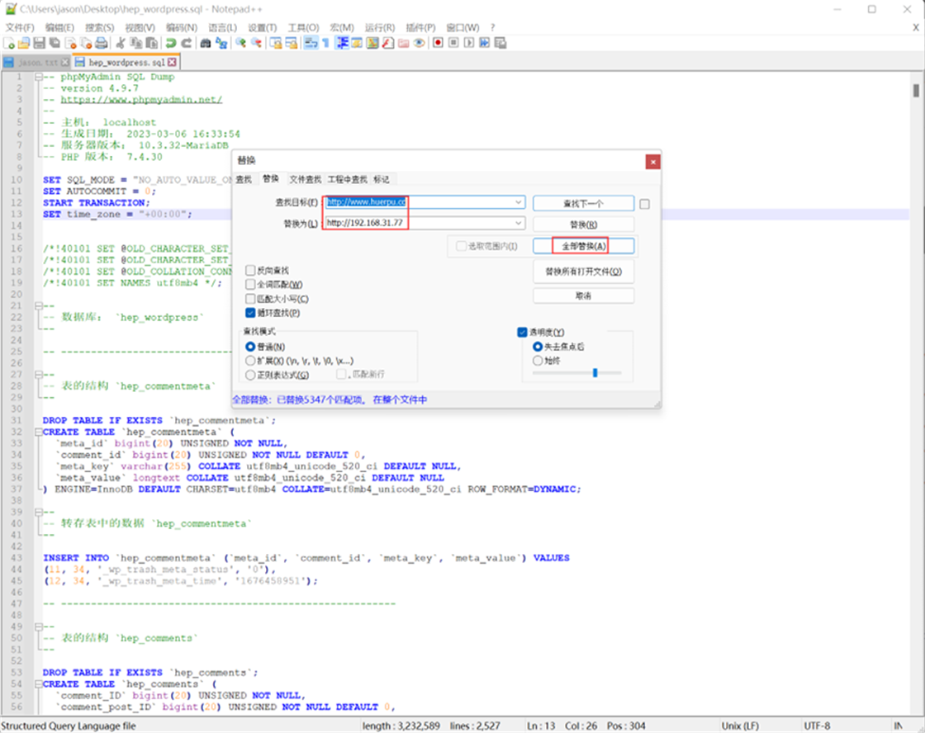Screen dimensions: 925x733
Task: Click the Save All toolbar icon
Action: tap(55, 43)
